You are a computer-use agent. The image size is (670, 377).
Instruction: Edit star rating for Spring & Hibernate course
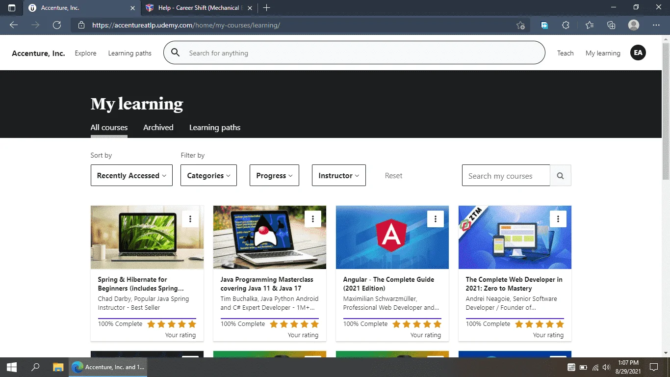172,324
